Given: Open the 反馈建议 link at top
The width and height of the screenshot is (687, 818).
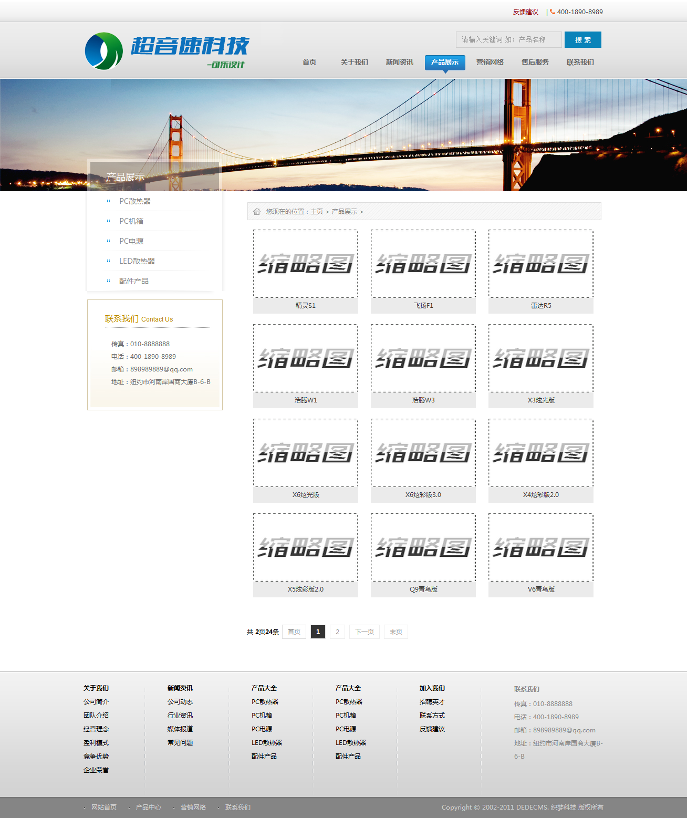Looking at the screenshot, I should (x=525, y=12).
